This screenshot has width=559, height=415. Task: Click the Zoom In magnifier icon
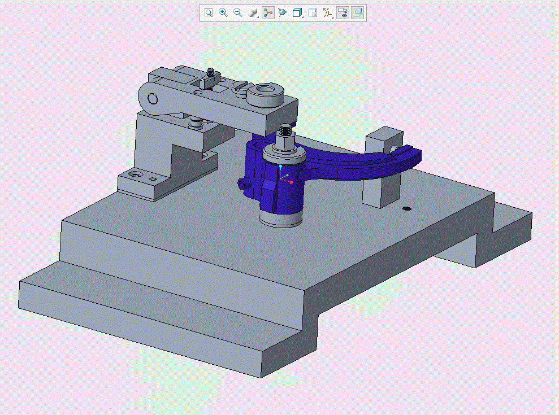pyautogui.click(x=223, y=13)
